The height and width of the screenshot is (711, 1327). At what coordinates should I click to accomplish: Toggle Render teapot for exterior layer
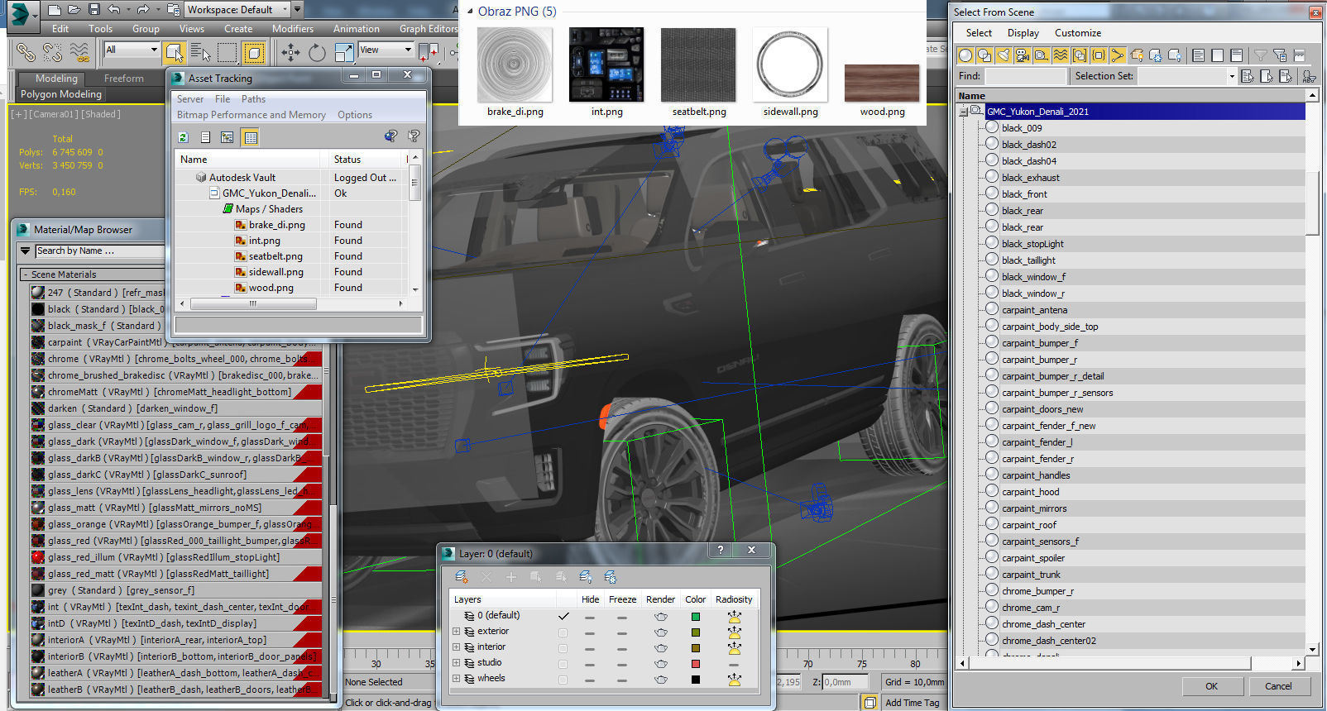pyautogui.click(x=660, y=632)
